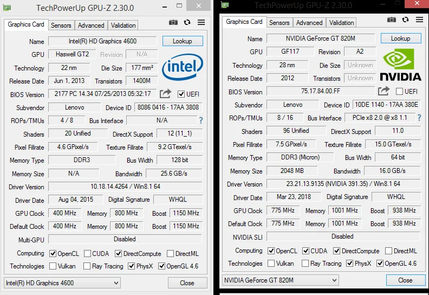Click the BIOS export share icon in the Intel window
The height and width of the screenshot is (295, 429).
tap(166, 94)
